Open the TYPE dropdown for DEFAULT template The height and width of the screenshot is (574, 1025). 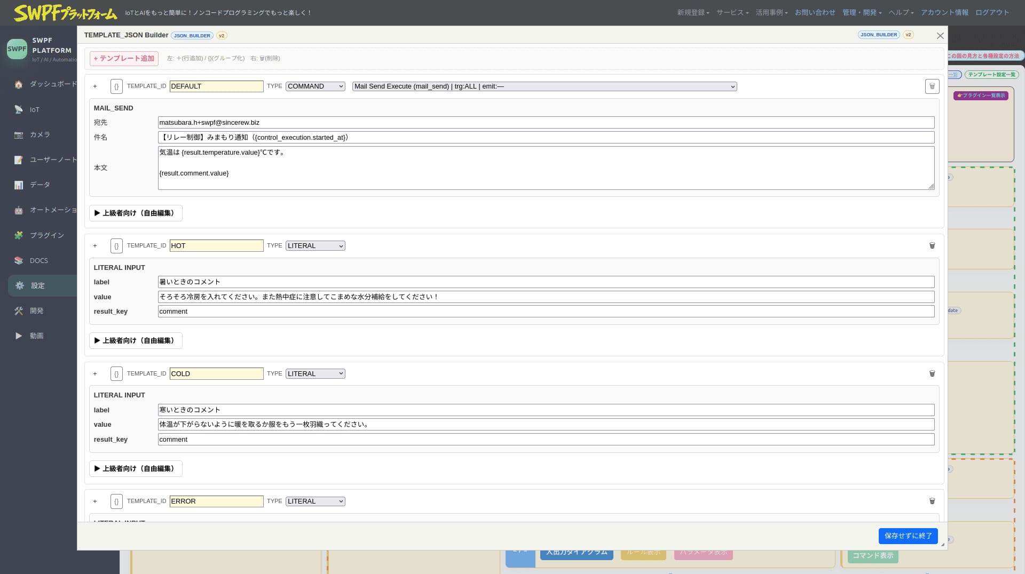pos(316,86)
